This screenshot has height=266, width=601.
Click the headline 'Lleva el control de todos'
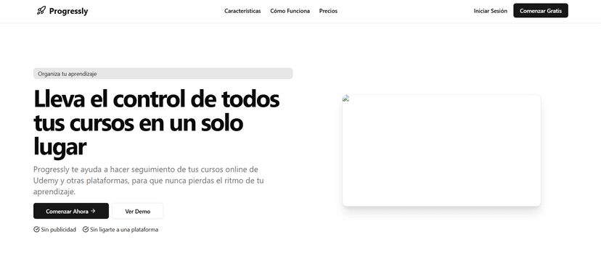coord(156,99)
